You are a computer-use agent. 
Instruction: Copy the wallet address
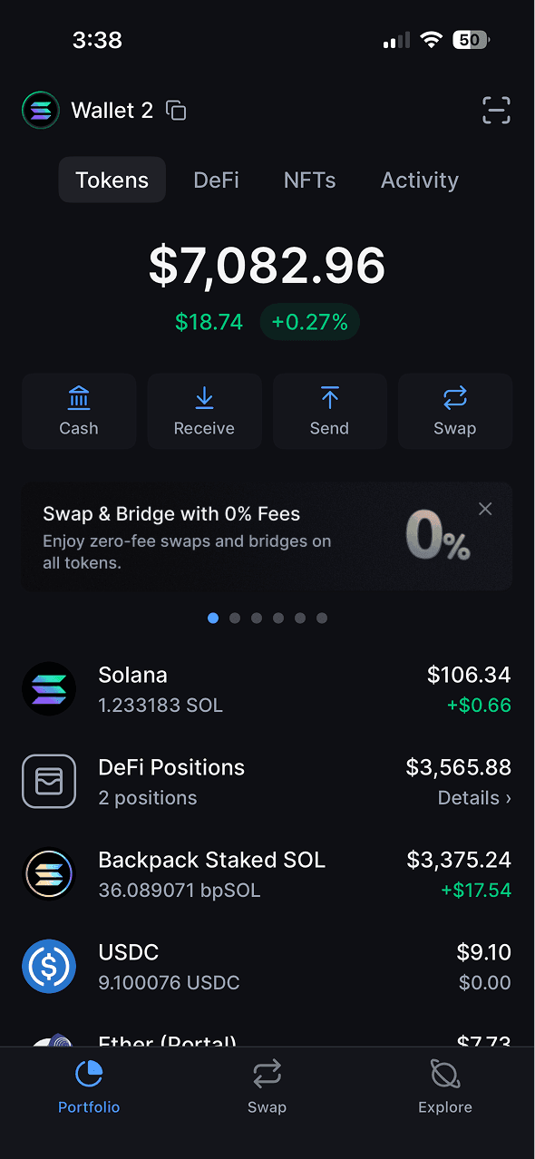(175, 110)
